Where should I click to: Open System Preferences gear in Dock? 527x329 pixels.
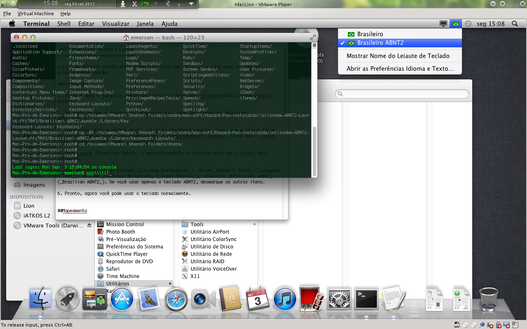point(339,299)
